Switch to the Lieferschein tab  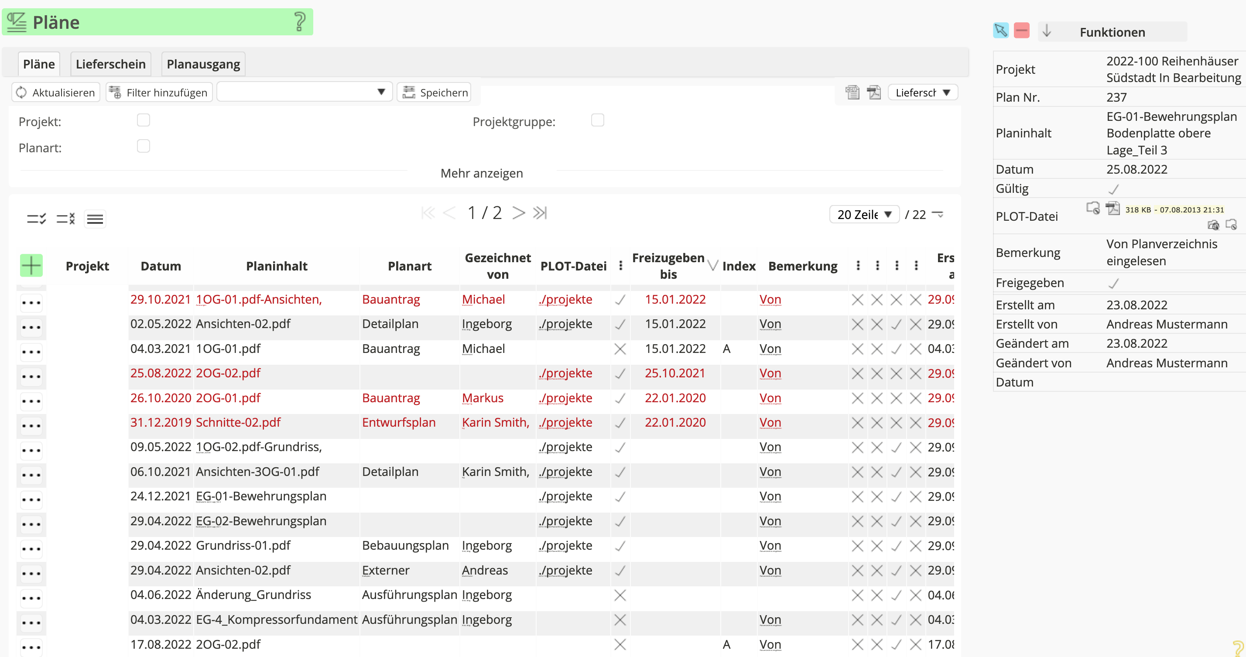point(110,64)
